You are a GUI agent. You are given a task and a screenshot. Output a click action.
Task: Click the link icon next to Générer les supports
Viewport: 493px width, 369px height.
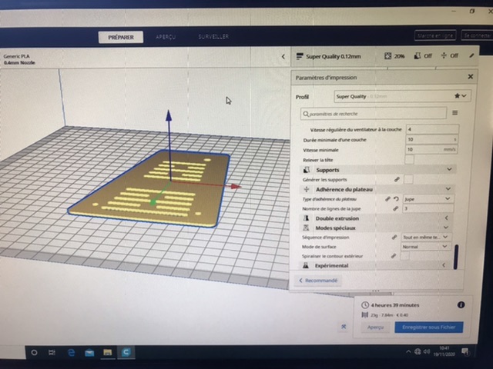pyautogui.click(x=397, y=178)
